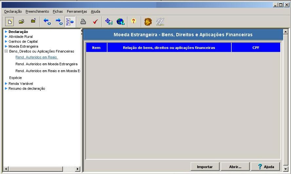Click the save-to-disk backup icon
This screenshot has width=291, height=174.
(108, 22)
